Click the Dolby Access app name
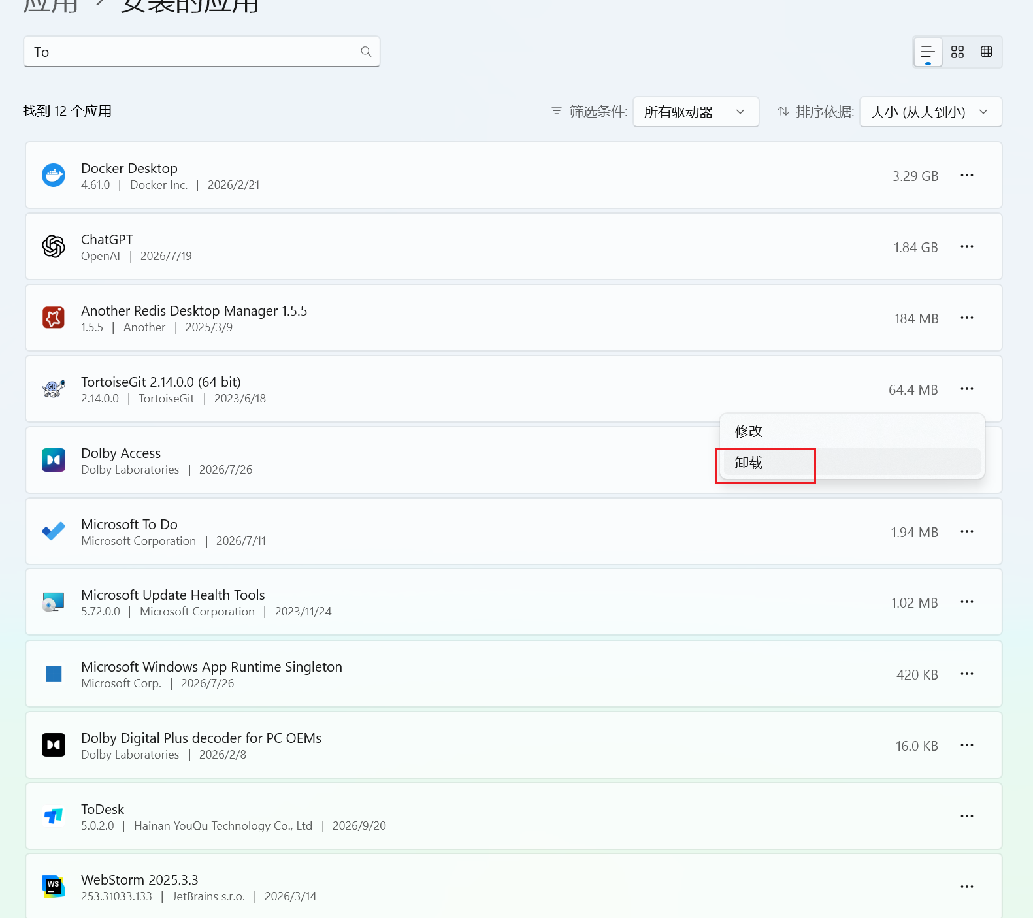Viewport: 1033px width, 918px height. click(121, 453)
